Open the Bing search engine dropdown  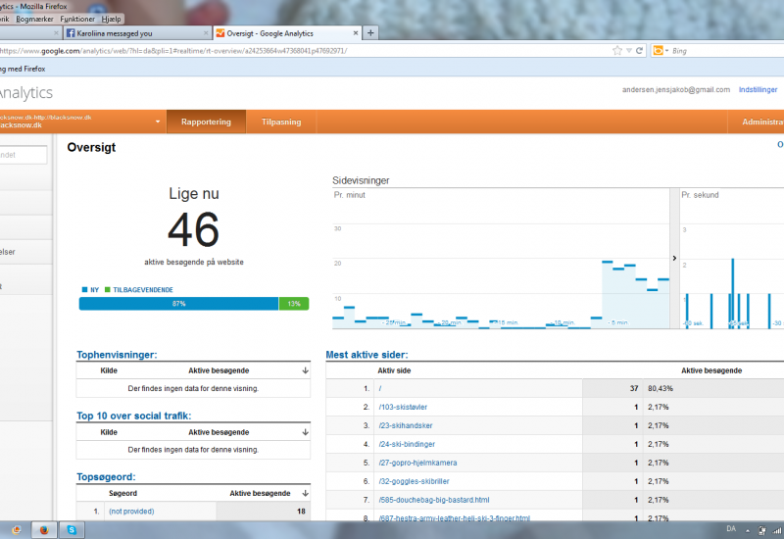point(661,50)
